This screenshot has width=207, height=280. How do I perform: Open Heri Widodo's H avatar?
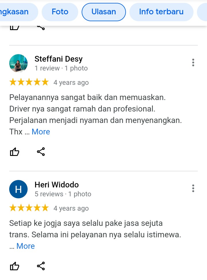(x=18, y=189)
